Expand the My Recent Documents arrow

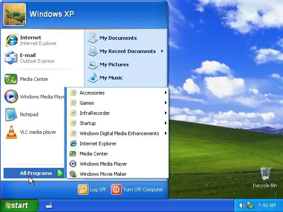[x=162, y=51]
